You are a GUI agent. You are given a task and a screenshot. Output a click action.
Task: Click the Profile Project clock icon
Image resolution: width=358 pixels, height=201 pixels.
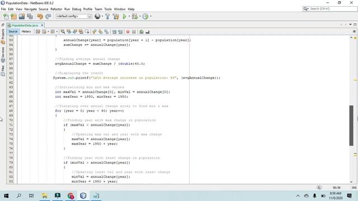(145, 16)
